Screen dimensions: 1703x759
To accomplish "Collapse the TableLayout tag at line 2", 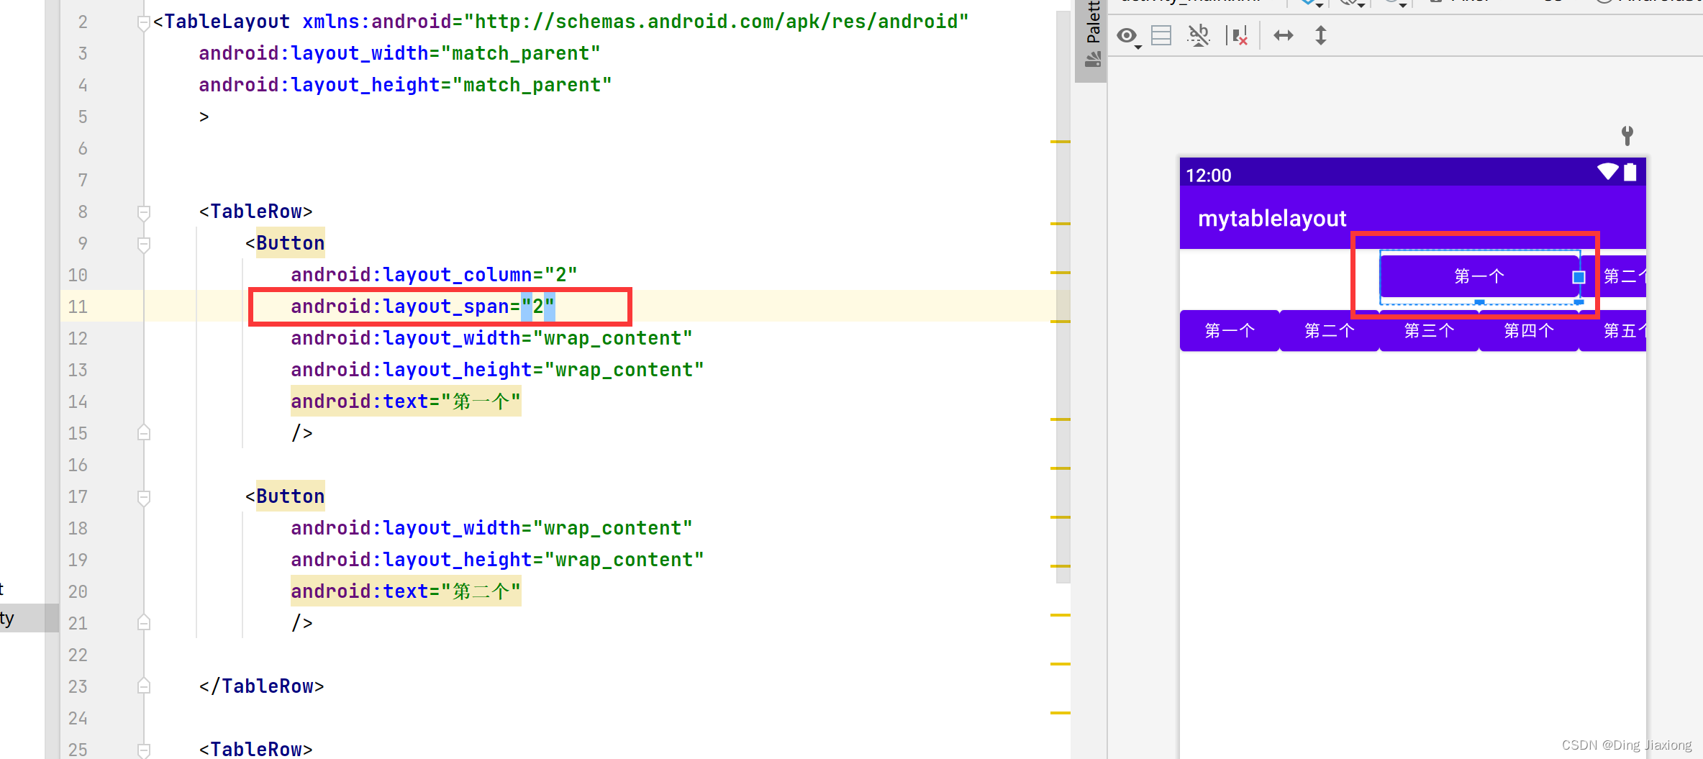I will point(144,23).
